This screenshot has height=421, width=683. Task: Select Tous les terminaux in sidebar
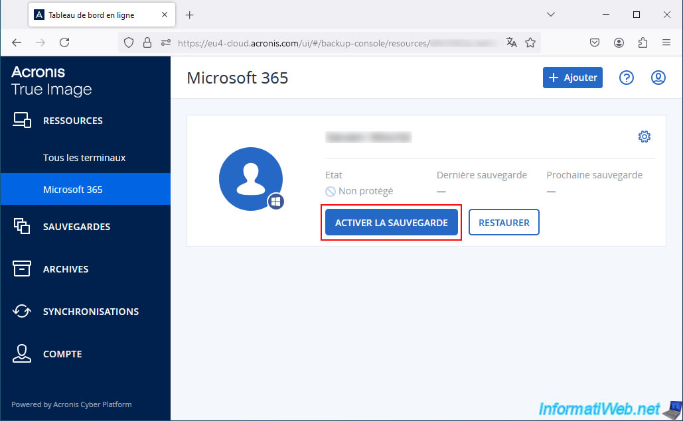pos(84,158)
